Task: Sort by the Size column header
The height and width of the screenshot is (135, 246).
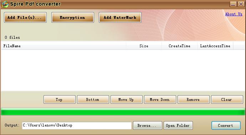Action: coord(144,46)
